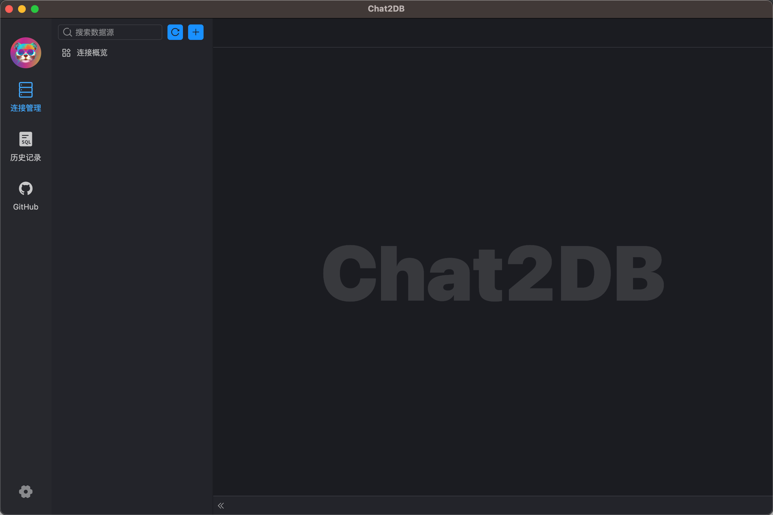The width and height of the screenshot is (773, 515).
Task: Click the GitHub icon in the sidebar
Action: coord(26,188)
